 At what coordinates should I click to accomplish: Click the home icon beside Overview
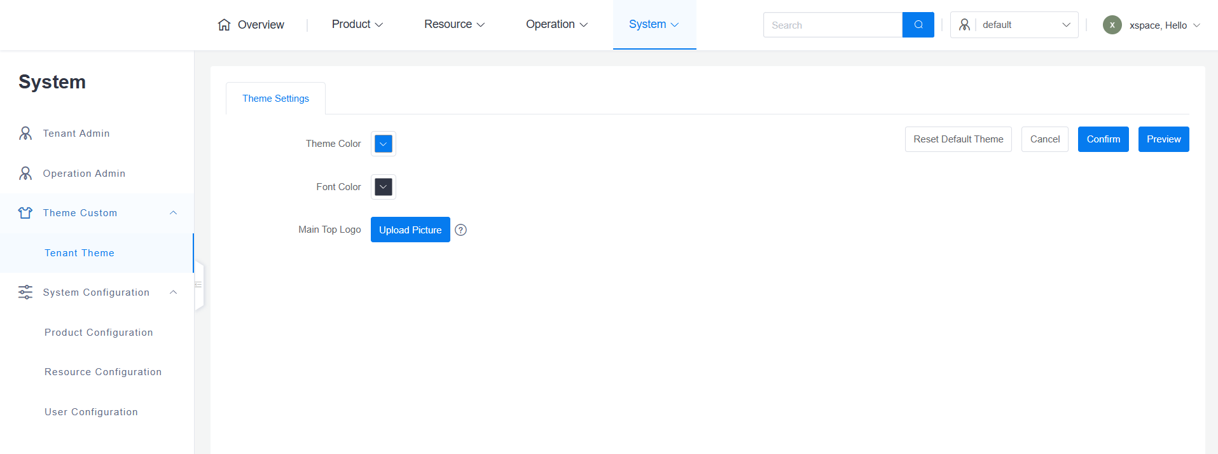(x=224, y=25)
